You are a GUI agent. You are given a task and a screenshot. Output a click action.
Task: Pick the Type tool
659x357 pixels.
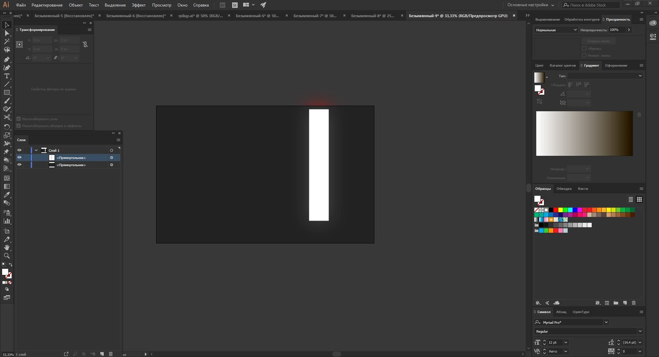pyautogui.click(x=7, y=76)
